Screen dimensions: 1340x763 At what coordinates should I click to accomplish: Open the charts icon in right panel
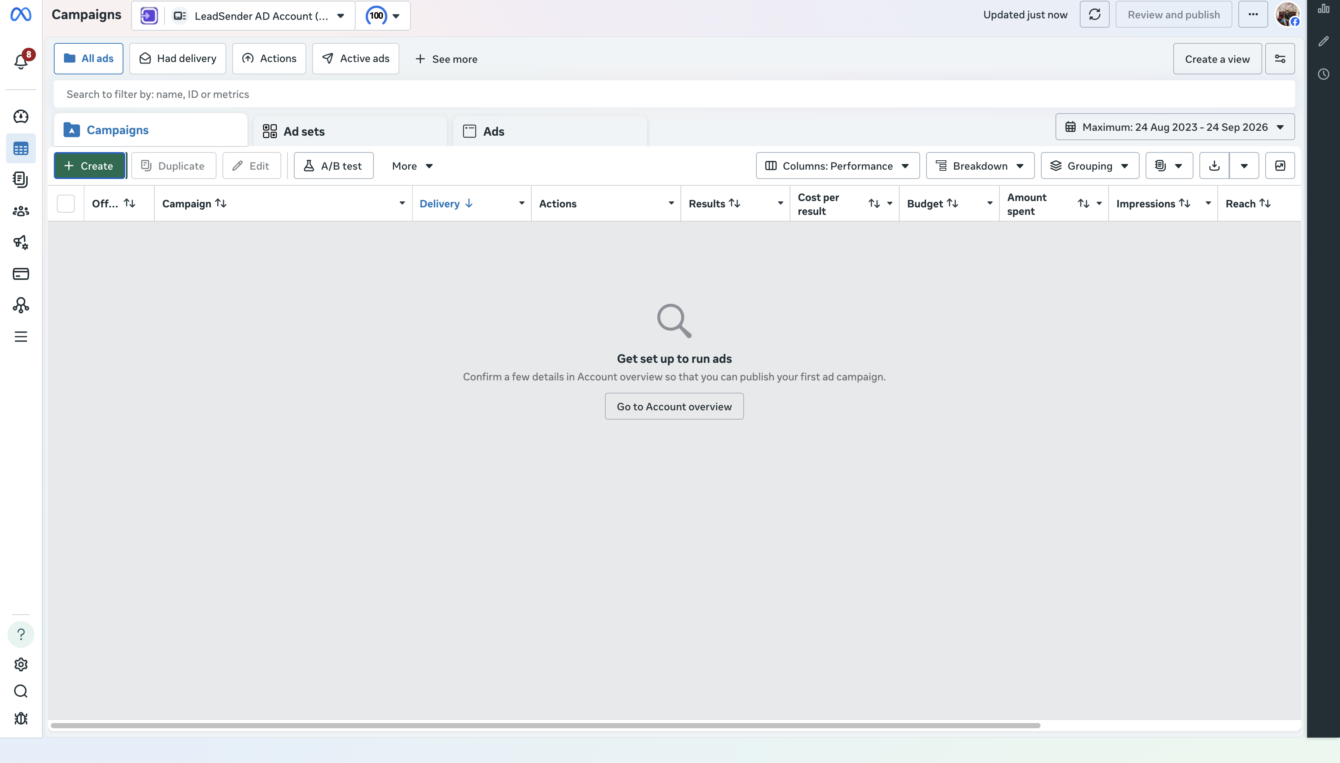(1324, 9)
